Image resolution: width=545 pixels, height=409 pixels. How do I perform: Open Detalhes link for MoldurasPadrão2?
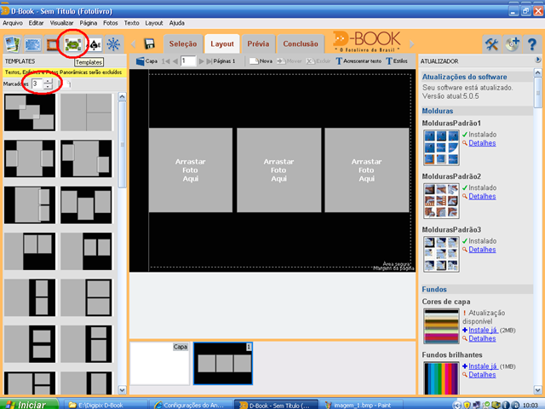[x=482, y=196]
